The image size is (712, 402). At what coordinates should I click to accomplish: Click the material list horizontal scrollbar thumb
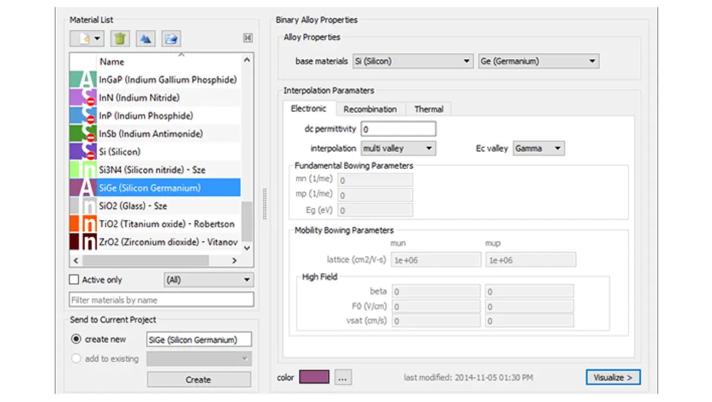coord(145,260)
